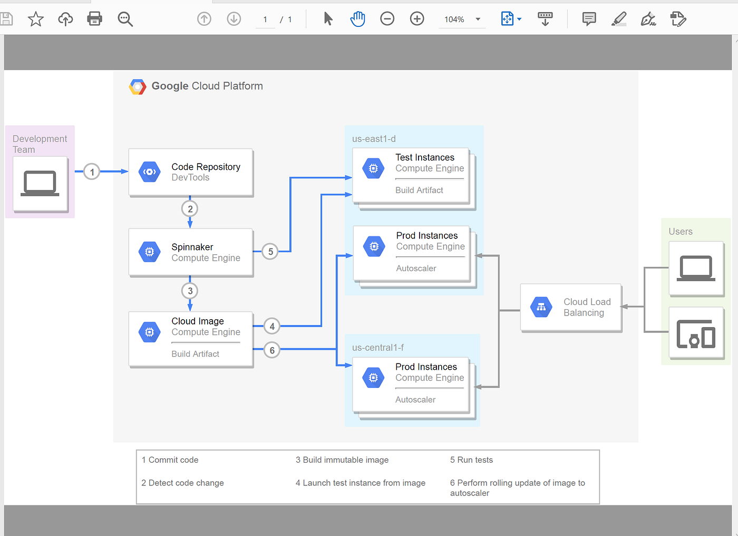The height and width of the screenshot is (536, 738).
Task: Activate the hand pan tool
Action: coord(357,20)
